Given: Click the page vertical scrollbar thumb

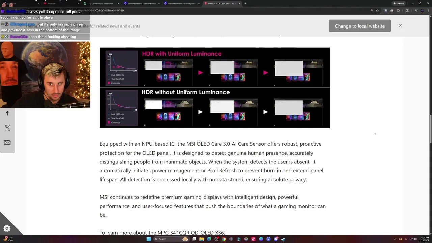Looking at the screenshot, I should (430, 128).
